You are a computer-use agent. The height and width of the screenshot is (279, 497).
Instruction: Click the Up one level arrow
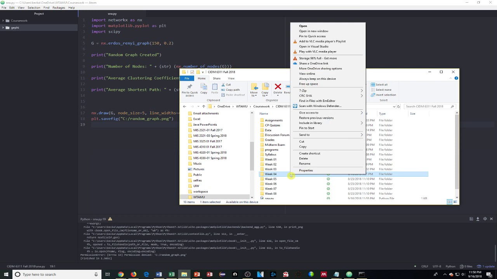pos(203,107)
